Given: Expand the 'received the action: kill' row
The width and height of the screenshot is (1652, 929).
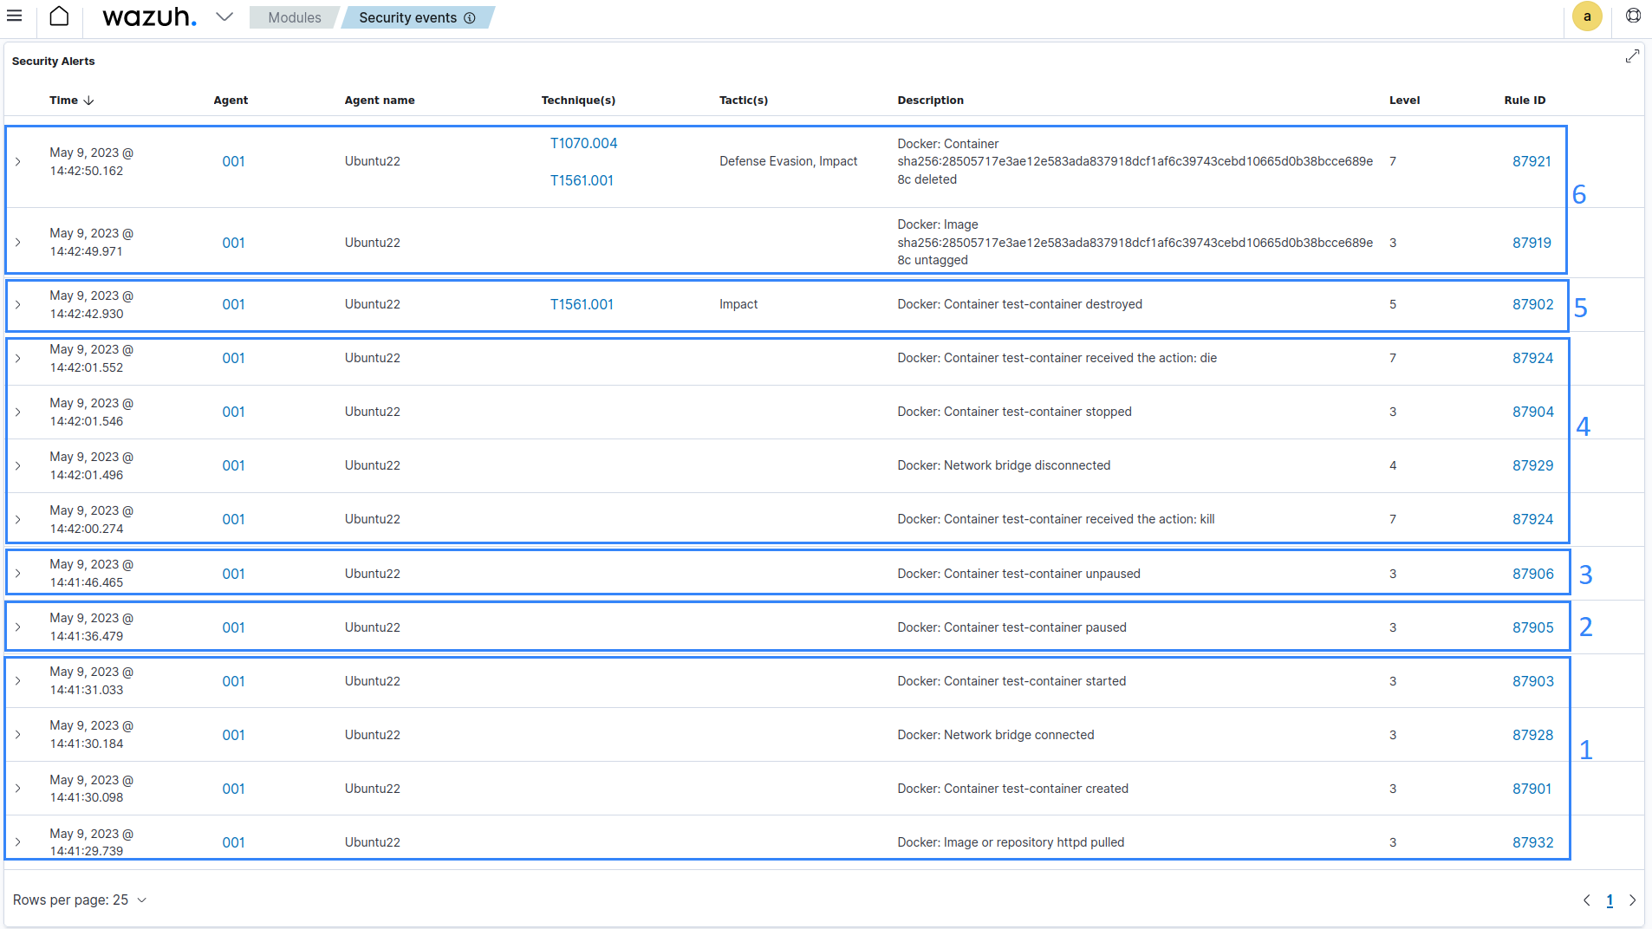Looking at the screenshot, I should tap(17, 520).
